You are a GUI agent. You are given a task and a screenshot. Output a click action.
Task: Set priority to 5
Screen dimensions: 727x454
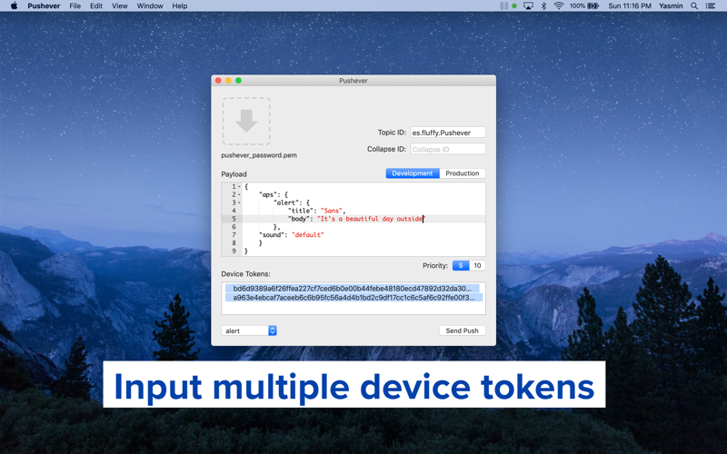461,266
